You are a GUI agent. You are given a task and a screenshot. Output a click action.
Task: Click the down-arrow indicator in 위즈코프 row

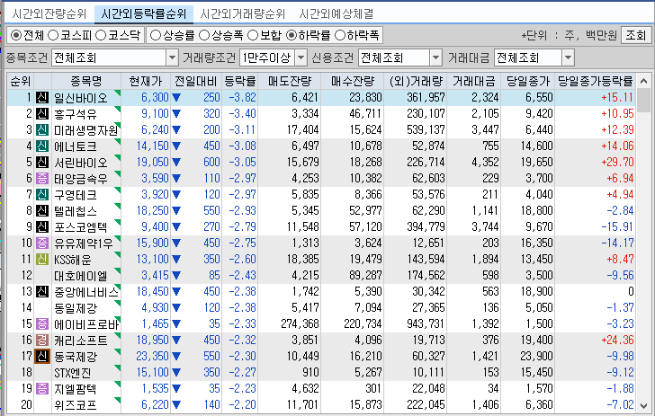click(176, 404)
